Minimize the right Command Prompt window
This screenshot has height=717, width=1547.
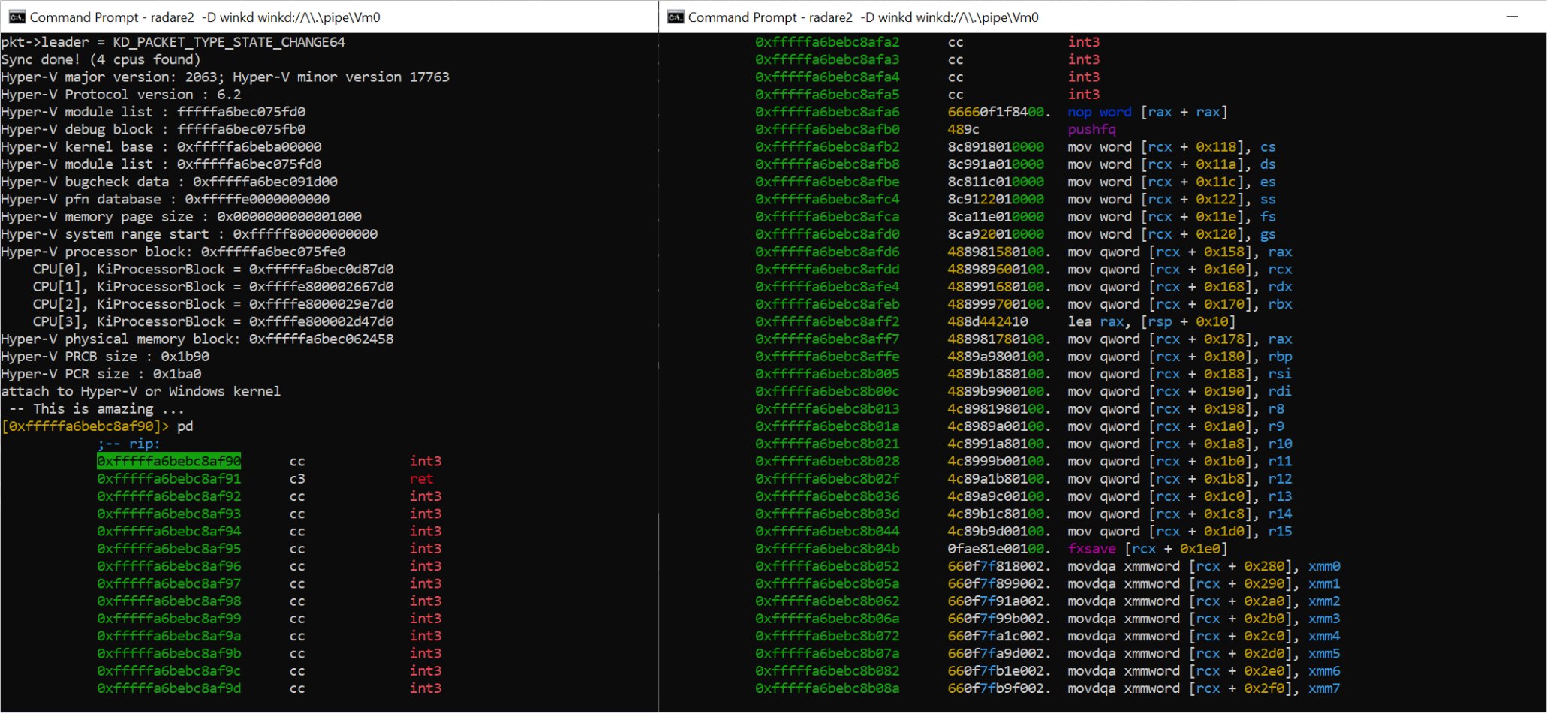(x=1512, y=17)
